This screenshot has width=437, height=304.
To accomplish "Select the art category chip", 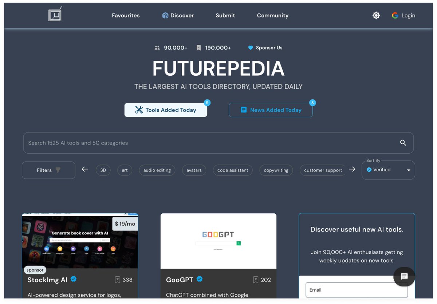I will [x=125, y=170].
